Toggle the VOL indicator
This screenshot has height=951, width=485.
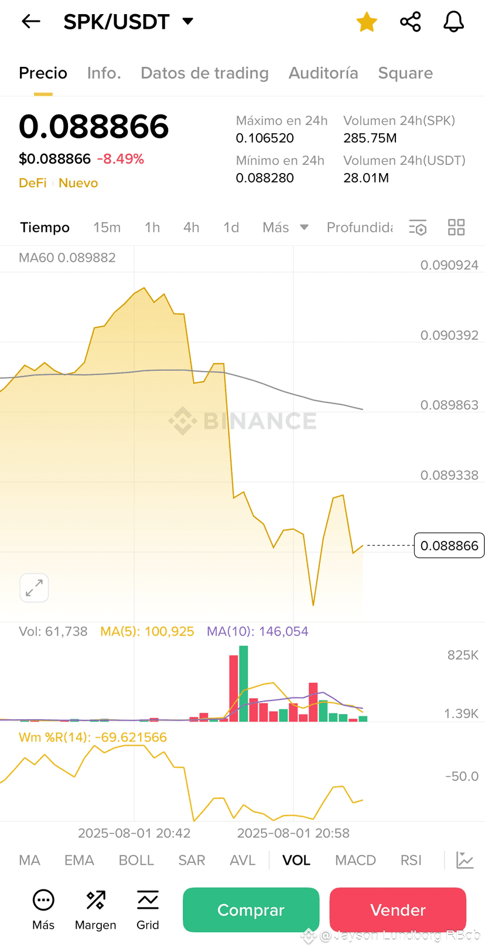pos(296,860)
